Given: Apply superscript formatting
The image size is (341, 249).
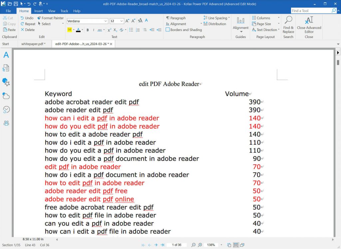Looking at the screenshot, I should 109,30.
